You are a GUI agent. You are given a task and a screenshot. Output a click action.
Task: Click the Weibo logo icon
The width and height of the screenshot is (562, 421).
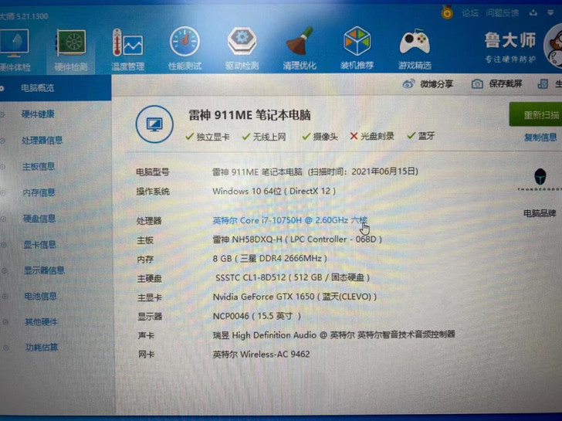pos(408,84)
